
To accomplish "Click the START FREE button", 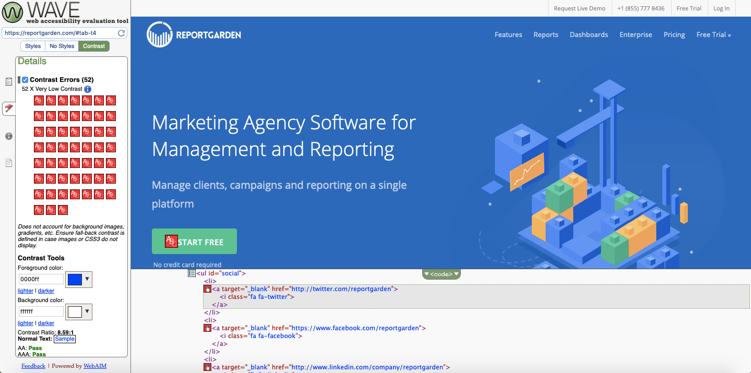I will pyautogui.click(x=194, y=241).
